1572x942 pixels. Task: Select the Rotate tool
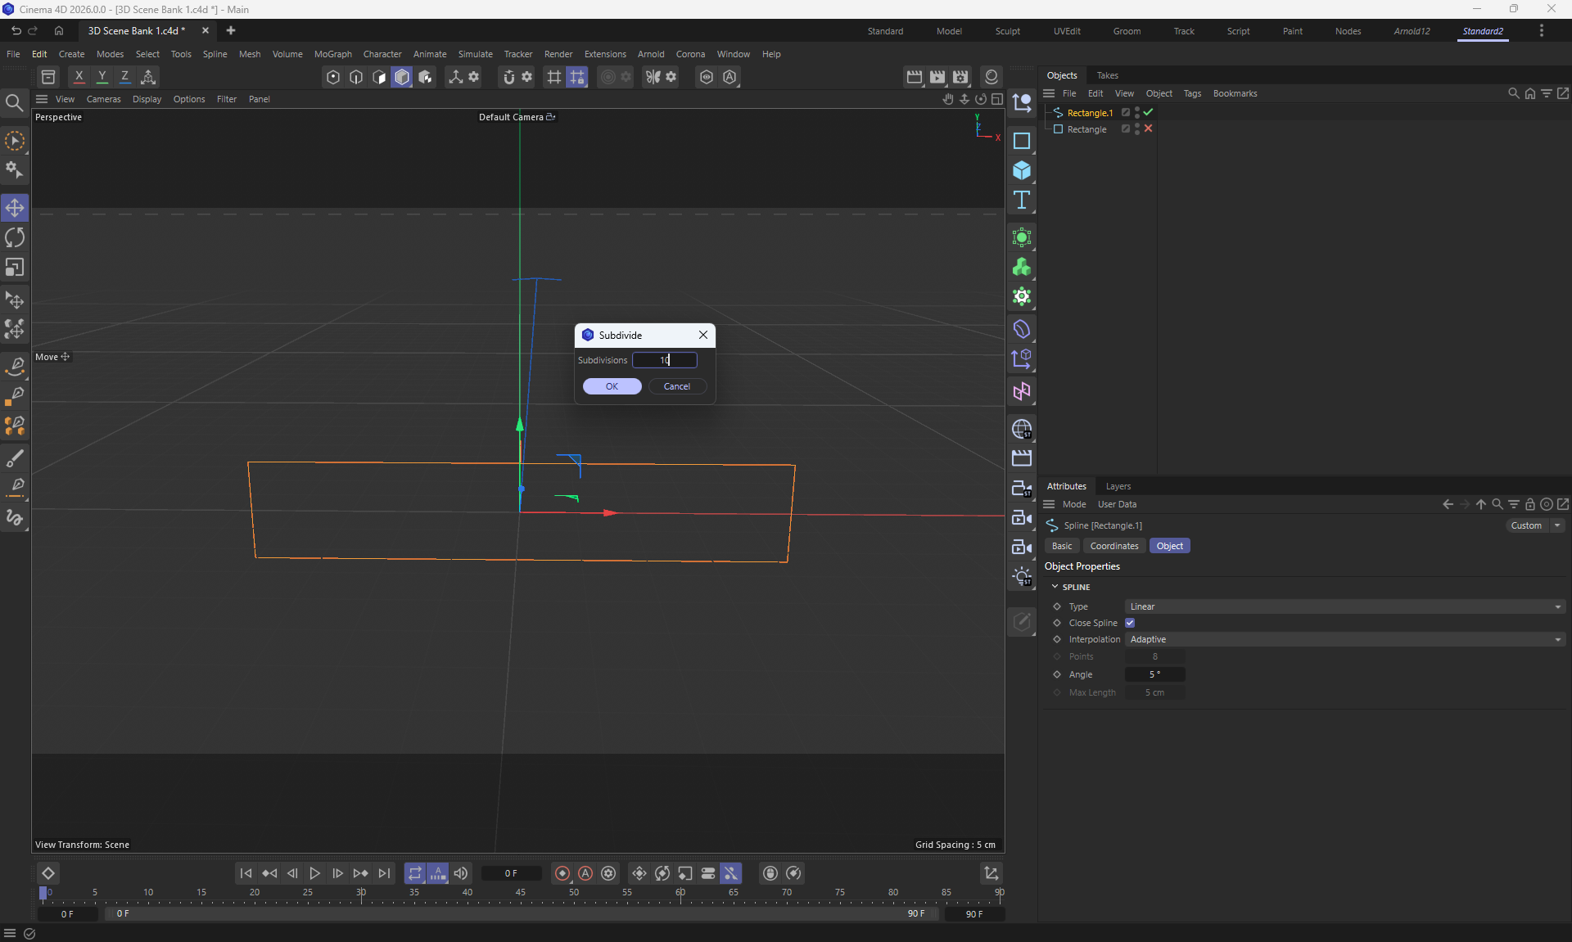click(15, 237)
